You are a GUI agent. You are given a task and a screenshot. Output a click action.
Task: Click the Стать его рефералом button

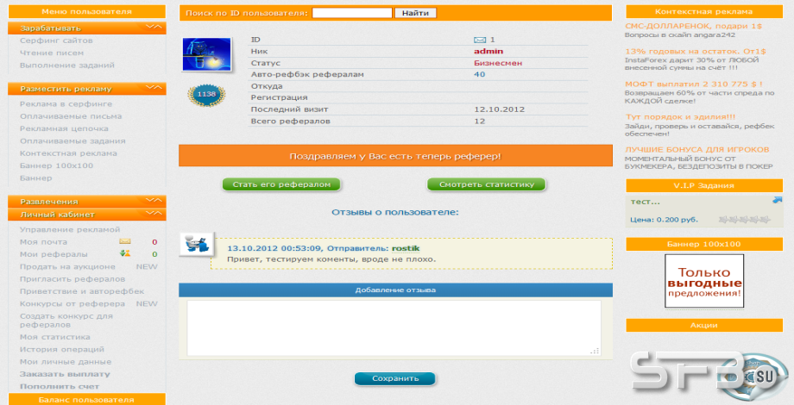click(281, 184)
